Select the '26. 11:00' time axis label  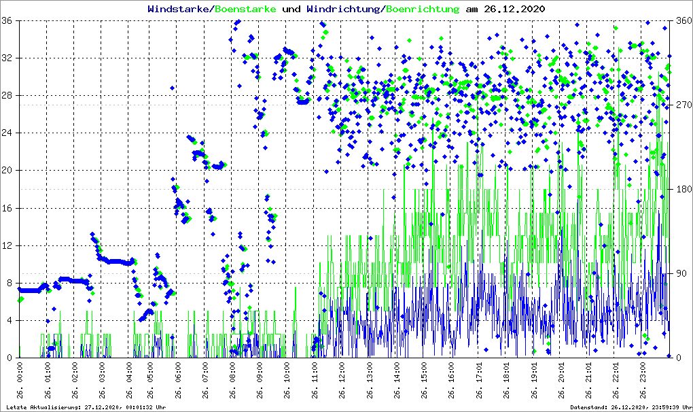pyautogui.click(x=315, y=383)
